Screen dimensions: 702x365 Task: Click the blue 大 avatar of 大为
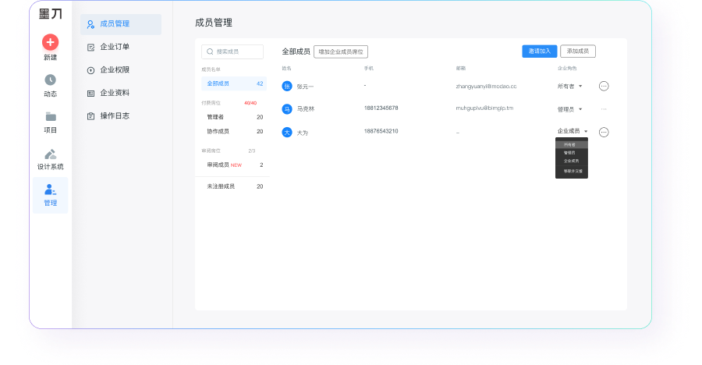pyautogui.click(x=287, y=132)
